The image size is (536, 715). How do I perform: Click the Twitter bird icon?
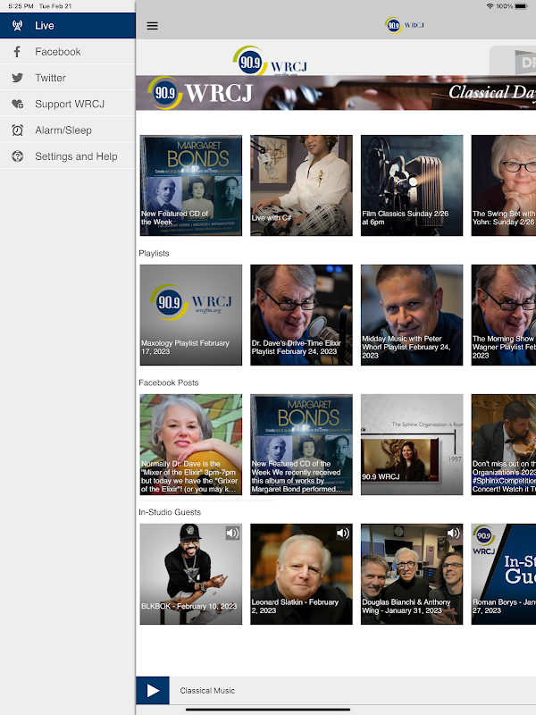pos(17,78)
